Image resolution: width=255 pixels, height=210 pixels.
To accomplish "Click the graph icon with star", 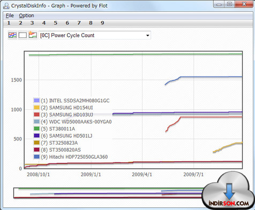I will point(33,35).
